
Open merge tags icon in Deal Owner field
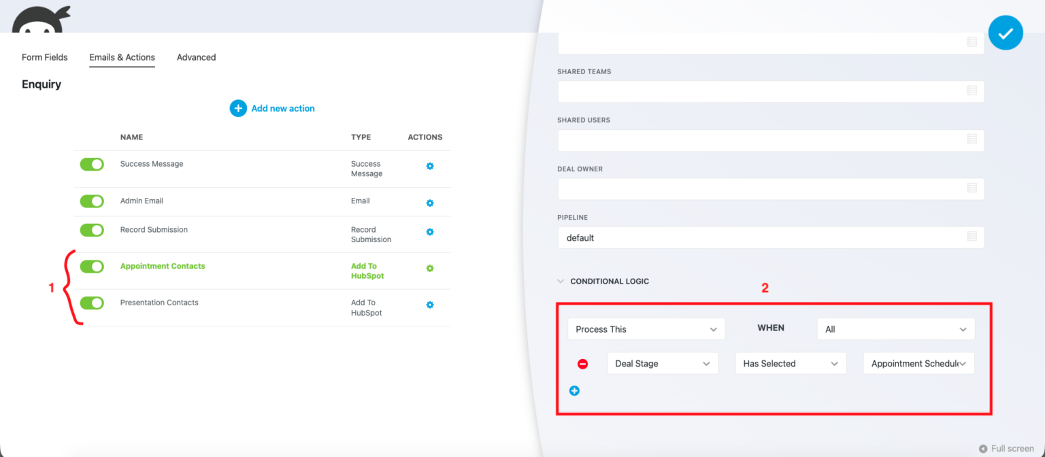[972, 188]
